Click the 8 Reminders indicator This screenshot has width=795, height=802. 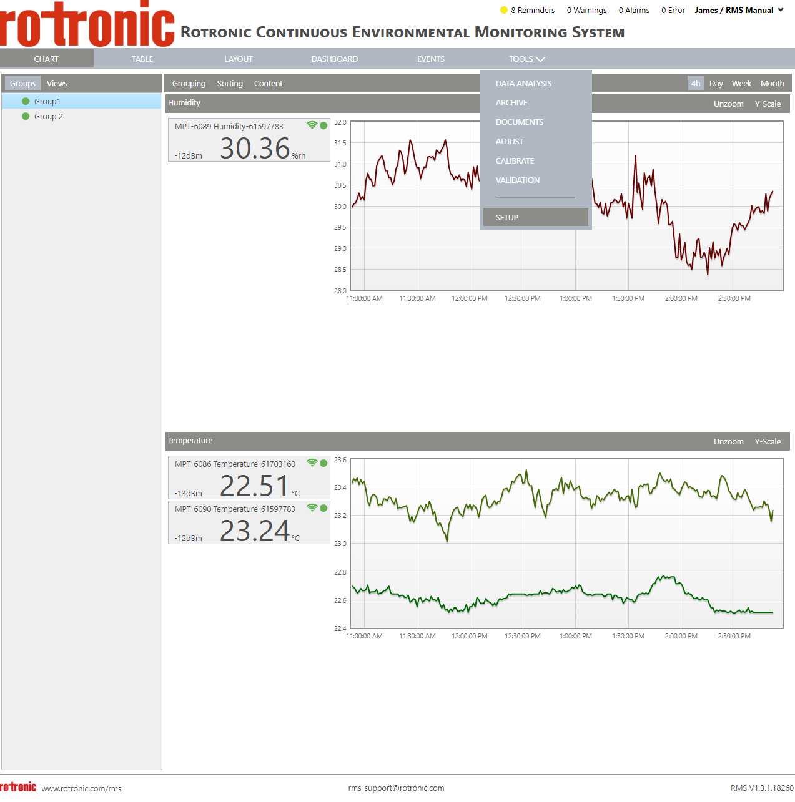click(x=528, y=10)
